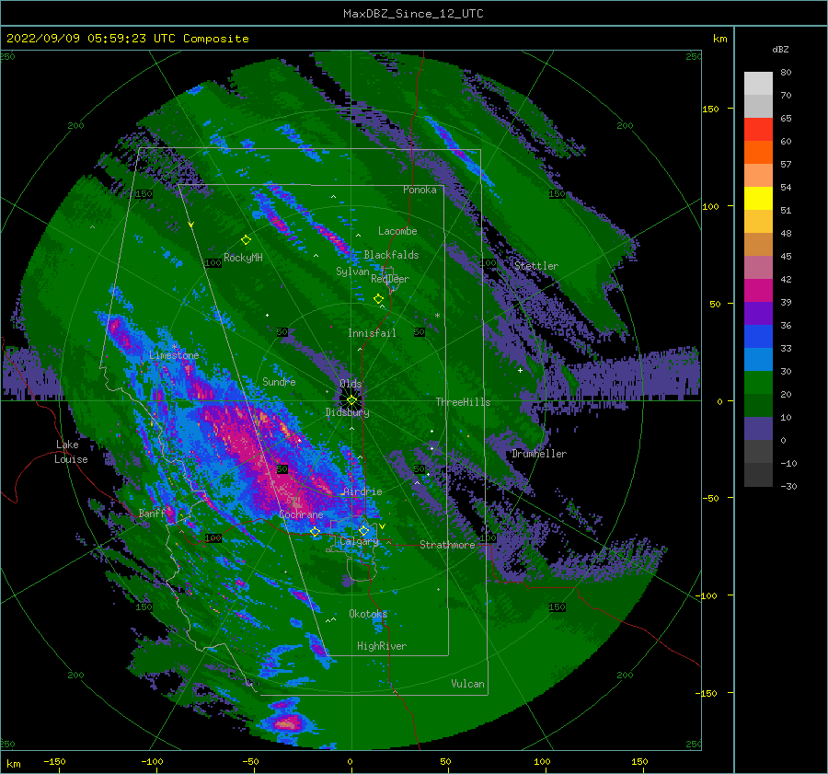Click the HighRiver label
Image resolution: width=828 pixels, height=774 pixels.
pyautogui.click(x=382, y=646)
